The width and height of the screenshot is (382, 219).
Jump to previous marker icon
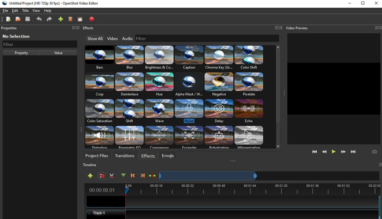coord(133,176)
